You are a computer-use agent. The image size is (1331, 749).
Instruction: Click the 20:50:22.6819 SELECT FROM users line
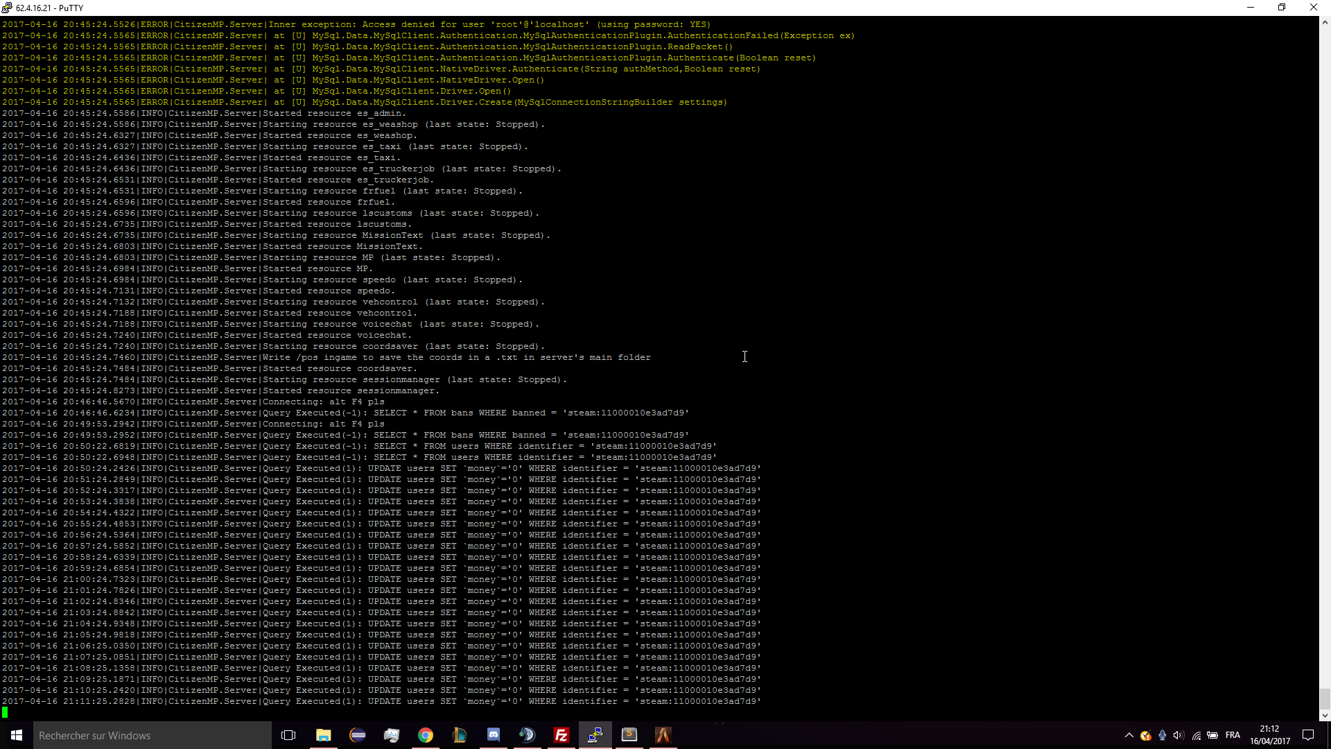tap(359, 446)
